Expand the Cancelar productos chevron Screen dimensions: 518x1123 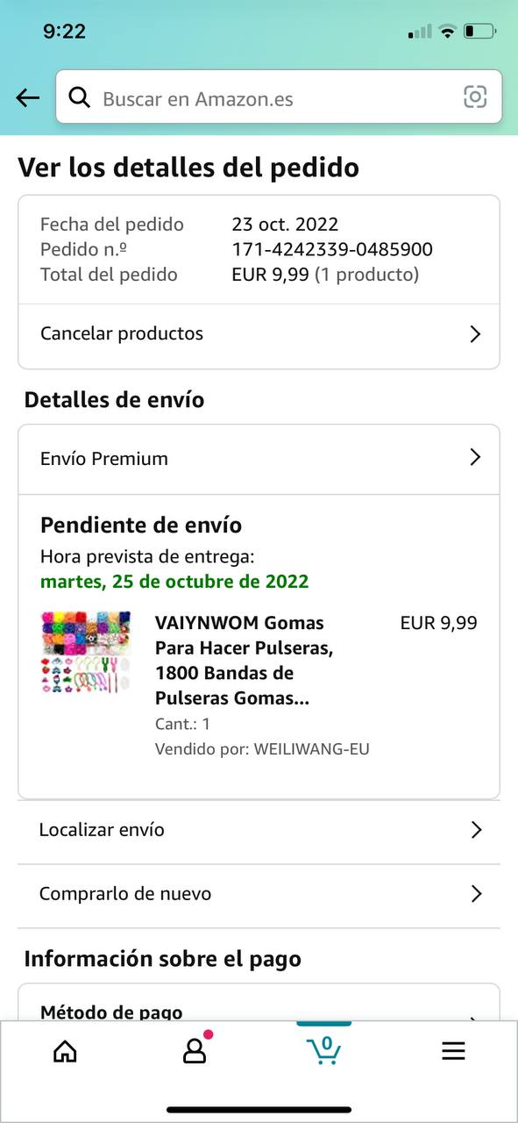[475, 333]
